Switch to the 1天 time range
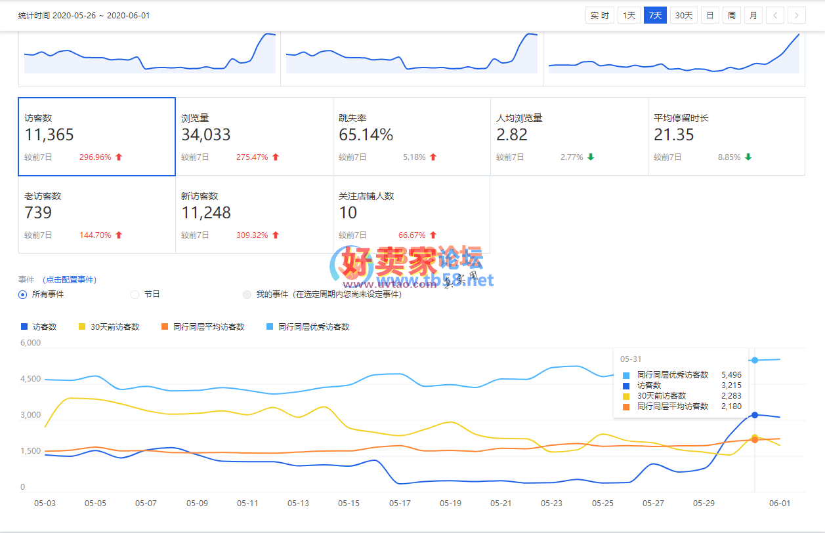The height and width of the screenshot is (533, 825). (629, 15)
